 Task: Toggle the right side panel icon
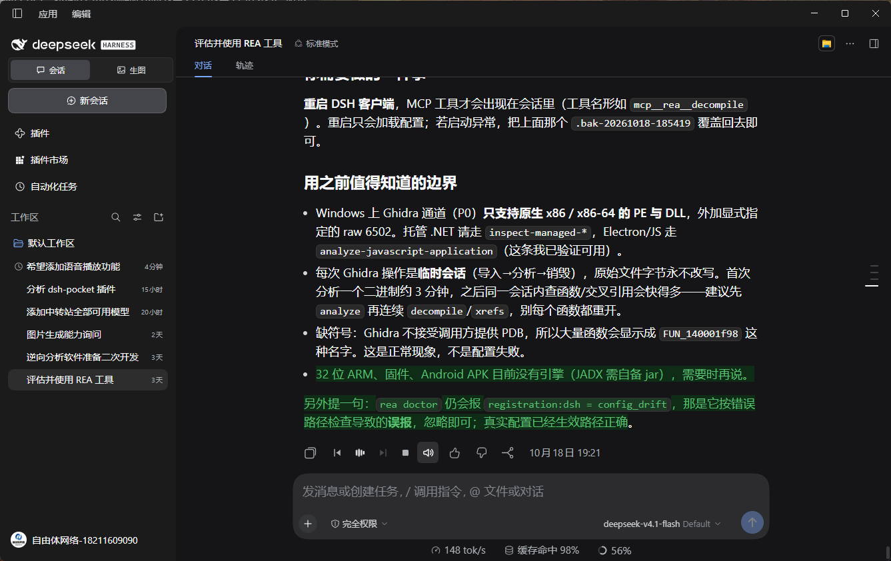(x=874, y=43)
